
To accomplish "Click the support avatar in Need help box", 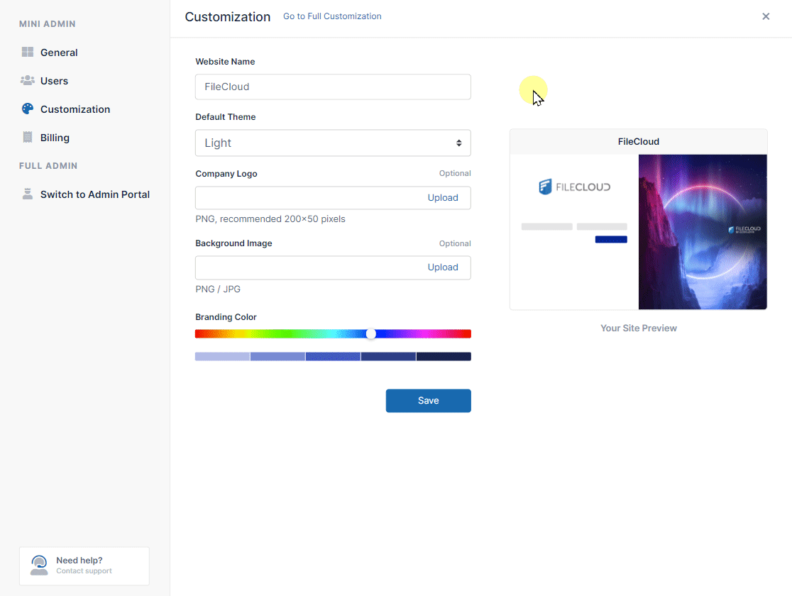I will [x=39, y=565].
